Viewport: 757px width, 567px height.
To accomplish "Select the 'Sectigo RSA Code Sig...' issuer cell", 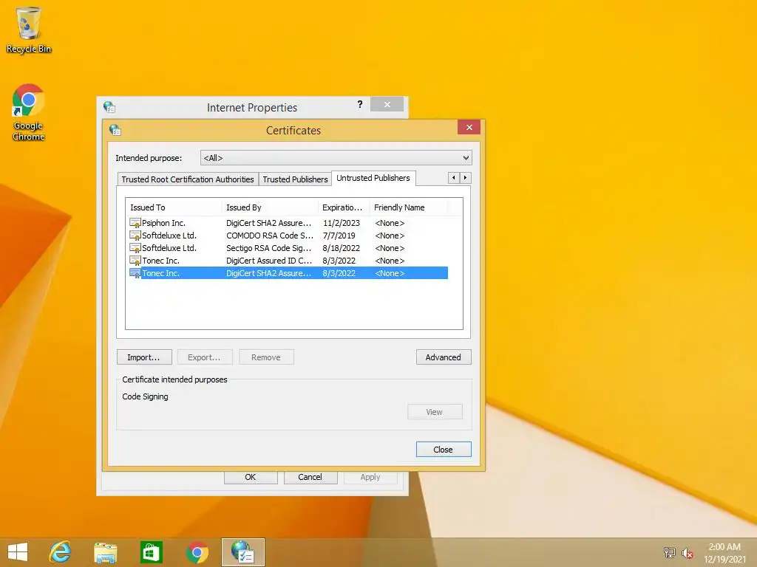I will point(269,248).
